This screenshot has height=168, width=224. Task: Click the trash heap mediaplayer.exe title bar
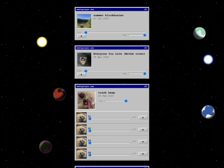tap(112, 86)
